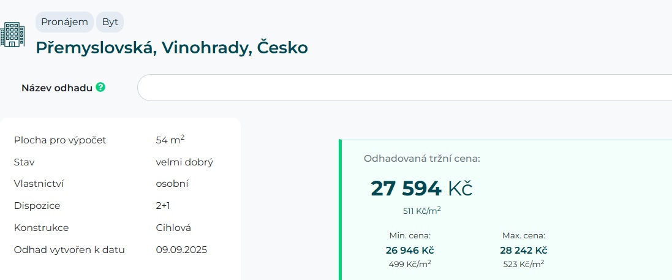Click the Odhad vytvořen k datu label
Screen dimensions: 672x280
[x=69, y=250]
